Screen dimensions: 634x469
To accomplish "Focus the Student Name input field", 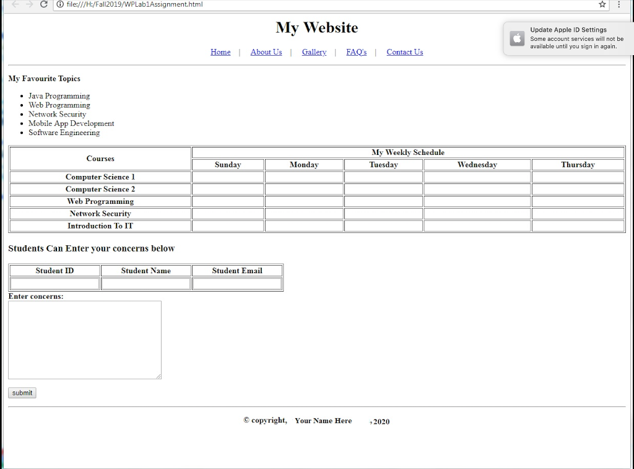I will tap(146, 284).
